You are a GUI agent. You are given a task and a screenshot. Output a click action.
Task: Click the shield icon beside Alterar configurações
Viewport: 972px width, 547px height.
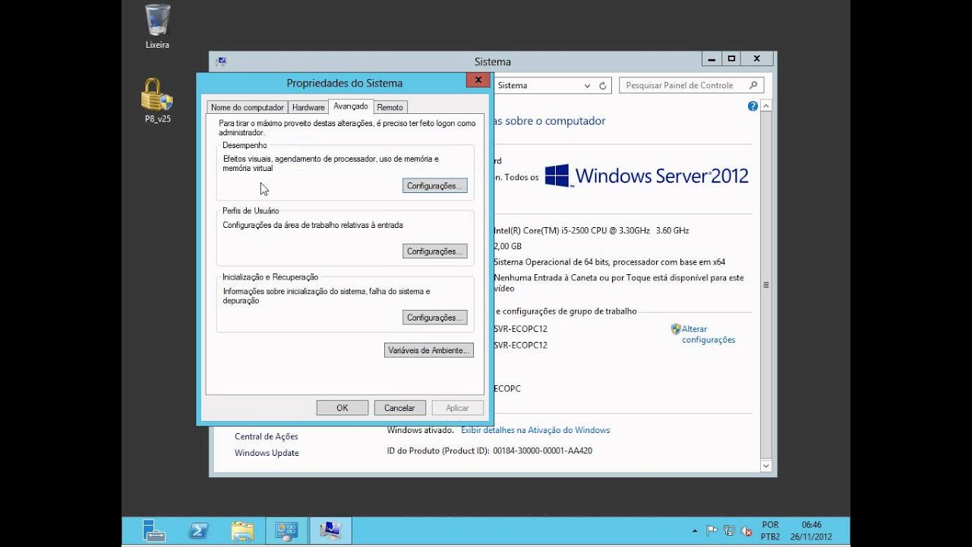coord(676,329)
